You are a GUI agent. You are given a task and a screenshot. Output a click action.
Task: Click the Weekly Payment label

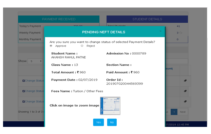[30, 32]
